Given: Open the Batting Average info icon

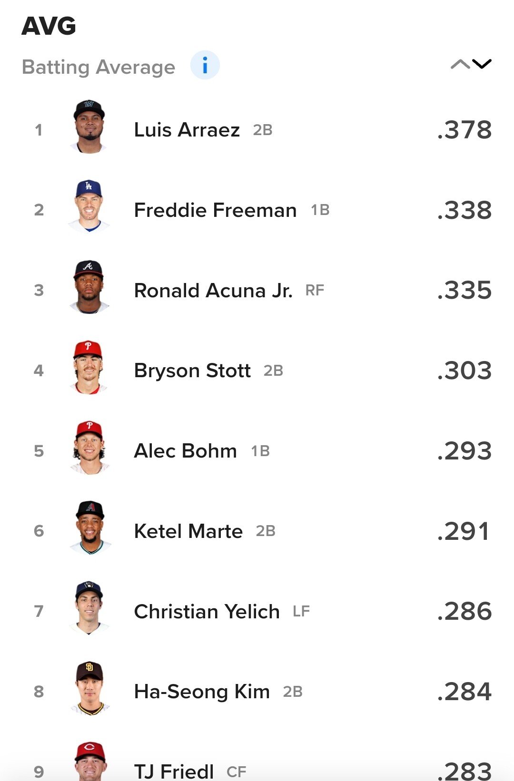Looking at the screenshot, I should tap(205, 65).
